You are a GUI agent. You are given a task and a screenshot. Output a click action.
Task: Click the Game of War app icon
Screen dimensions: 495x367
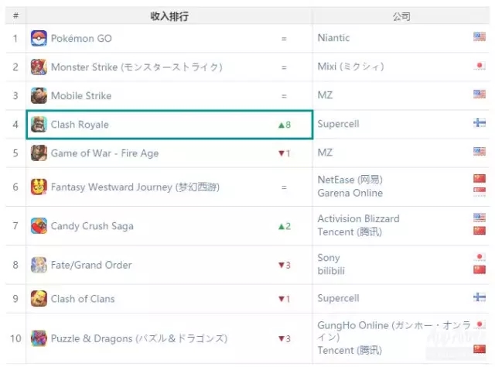[39, 153]
